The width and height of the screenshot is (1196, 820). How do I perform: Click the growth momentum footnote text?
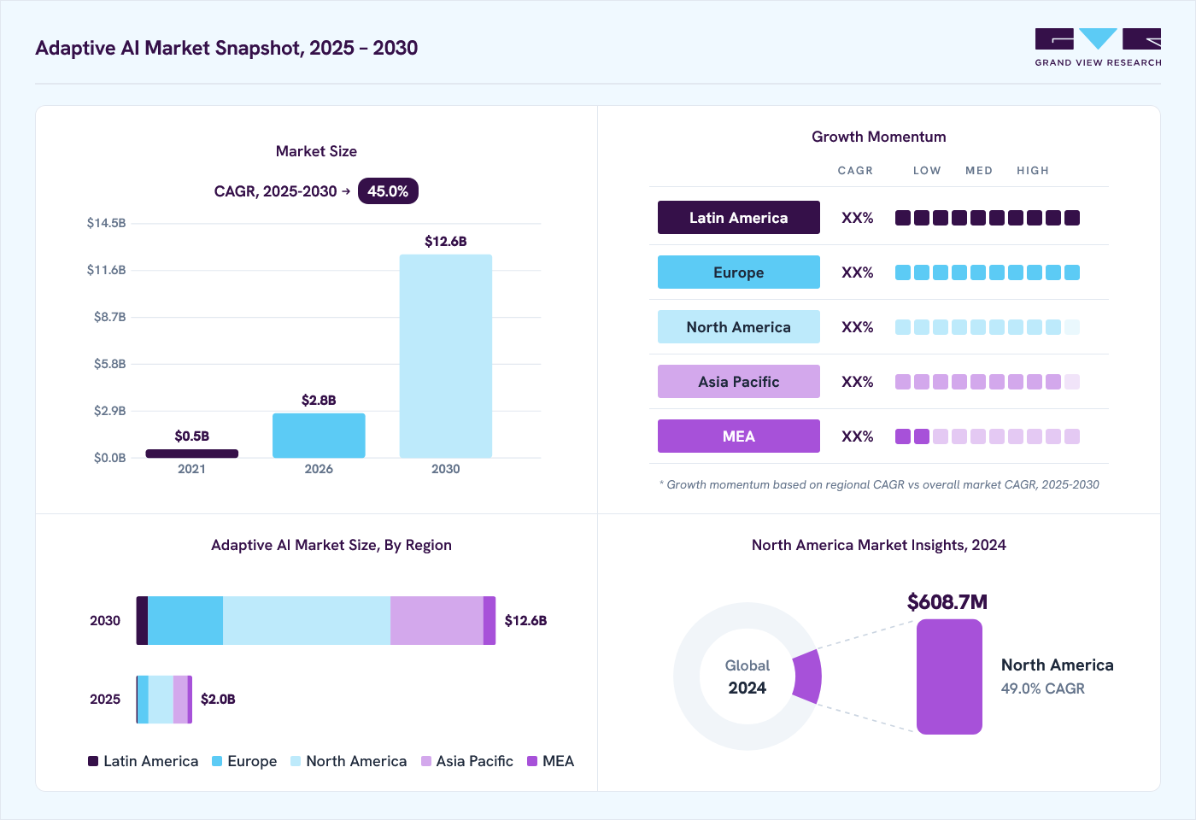(879, 484)
